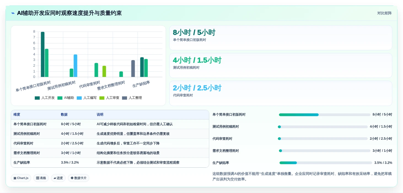Toggle the 人工审查 legend entry
403x193 pixels.
pyautogui.click(x=109, y=98)
